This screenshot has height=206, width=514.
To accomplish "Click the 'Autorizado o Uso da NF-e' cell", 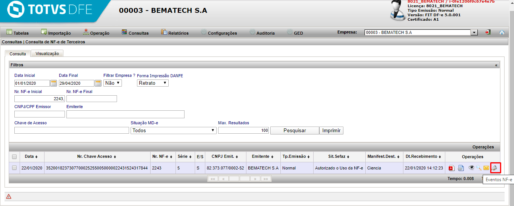I will coord(339,168).
